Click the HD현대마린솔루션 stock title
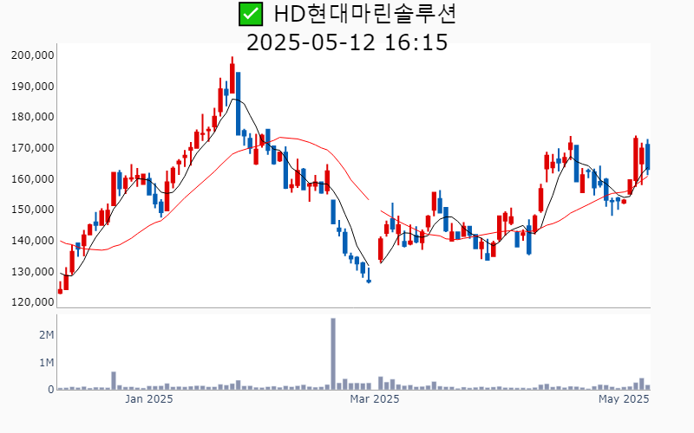 (x=364, y=14)
